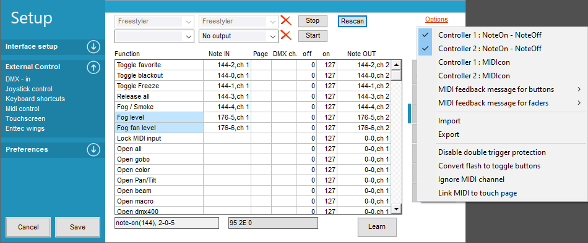Select the Open all row
The image size is (588, 243).
pyautogui.click(x=253, y=149)
